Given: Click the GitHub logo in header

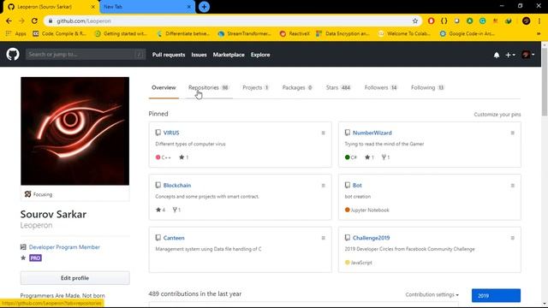Looking at the screenshot, I should [13, 55].
